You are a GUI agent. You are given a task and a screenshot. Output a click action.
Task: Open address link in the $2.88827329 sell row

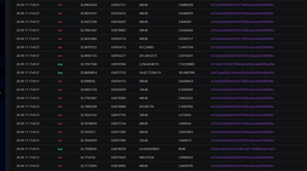242,90
